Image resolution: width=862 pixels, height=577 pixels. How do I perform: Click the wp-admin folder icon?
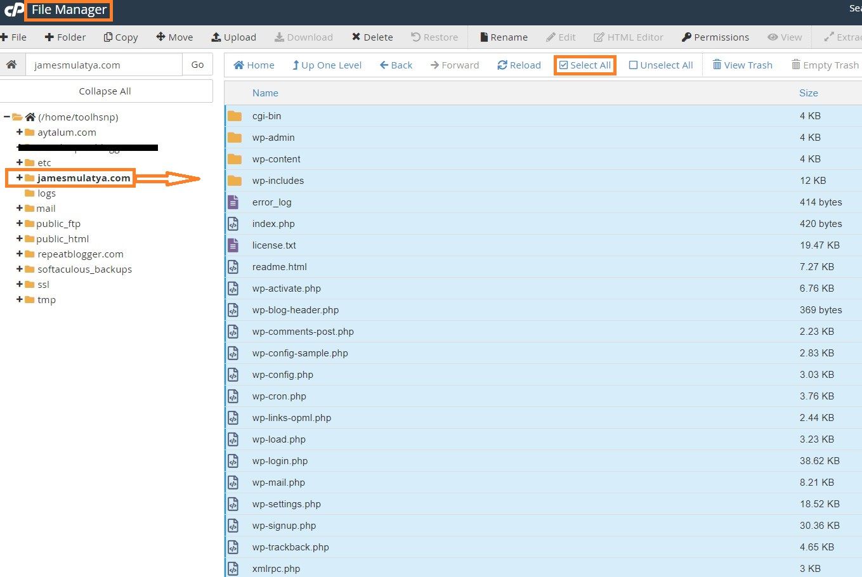pyautogui.click(x=235, y=138)
